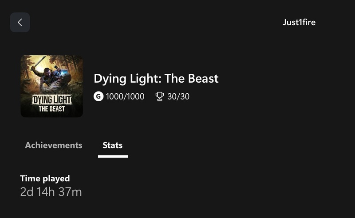The image size is (355, 218).
Task: Click the 30/30 achievements count
Action: pos(178,96)
